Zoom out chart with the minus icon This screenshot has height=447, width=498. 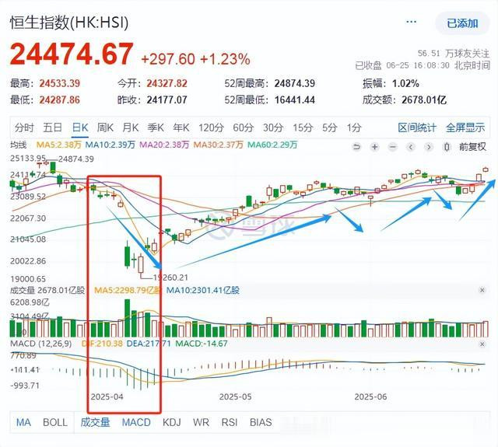[393, 147]
